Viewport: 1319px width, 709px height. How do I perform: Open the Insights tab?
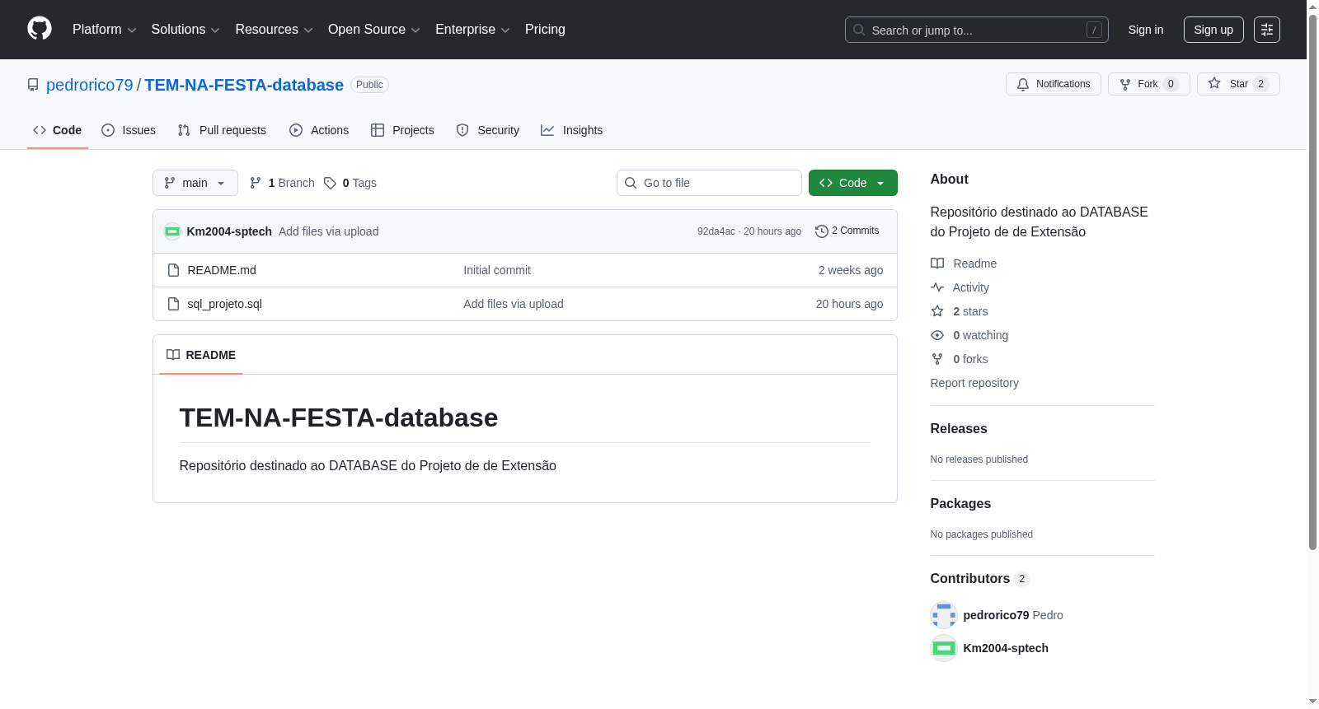(572, 130)
